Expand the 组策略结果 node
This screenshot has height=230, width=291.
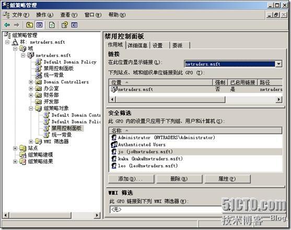click(15, 162)
